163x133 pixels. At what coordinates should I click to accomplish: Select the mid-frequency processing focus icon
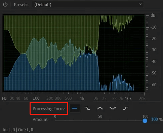[100, 108]
